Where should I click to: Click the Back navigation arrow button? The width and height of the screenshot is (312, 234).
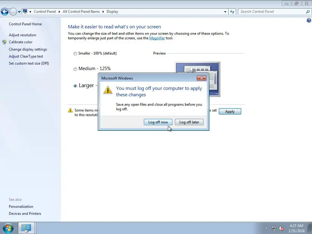coord(5,12)
